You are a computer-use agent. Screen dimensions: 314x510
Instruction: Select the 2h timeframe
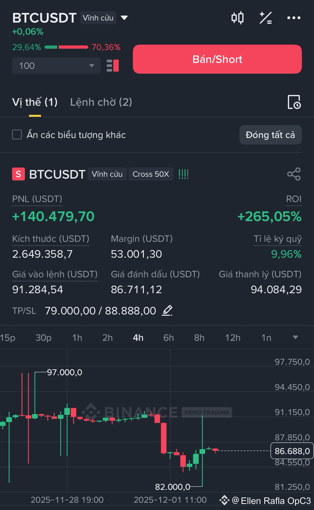[x=108, y=337]
